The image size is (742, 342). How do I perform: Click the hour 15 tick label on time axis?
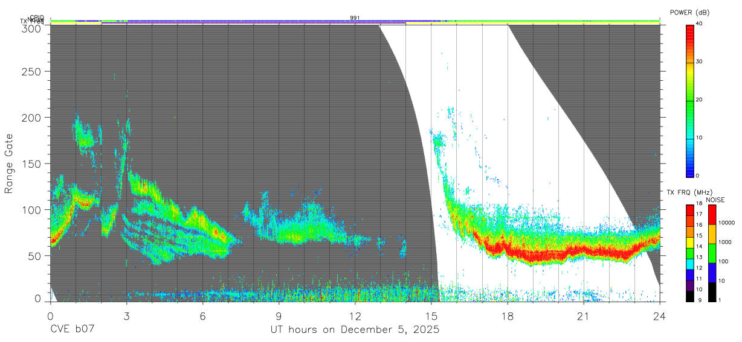click(431, 316)
